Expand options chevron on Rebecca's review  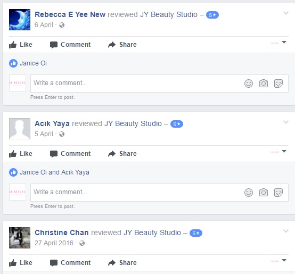click(286, 13)
